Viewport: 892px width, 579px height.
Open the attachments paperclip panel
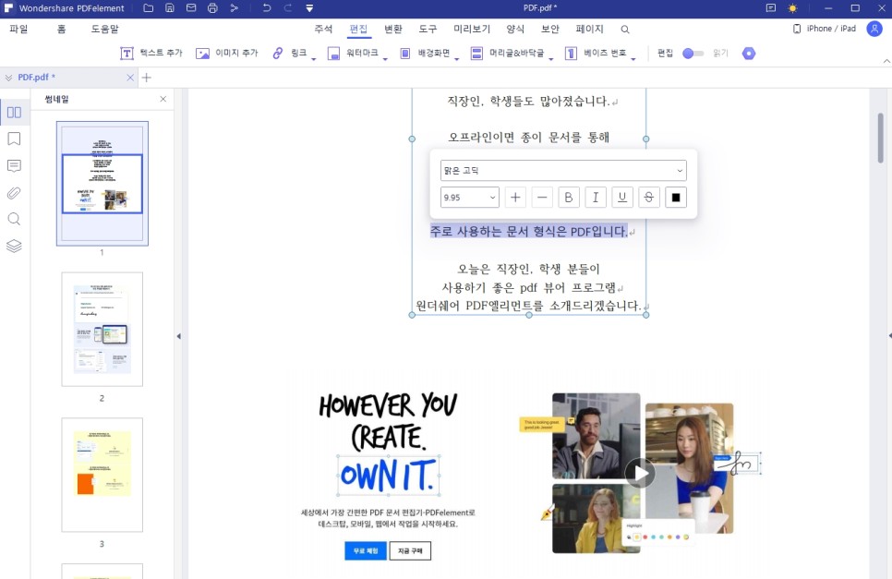pos(14,193)
